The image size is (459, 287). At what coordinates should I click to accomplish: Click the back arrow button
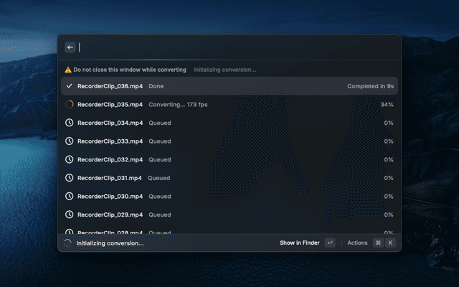tap(70, 47)
